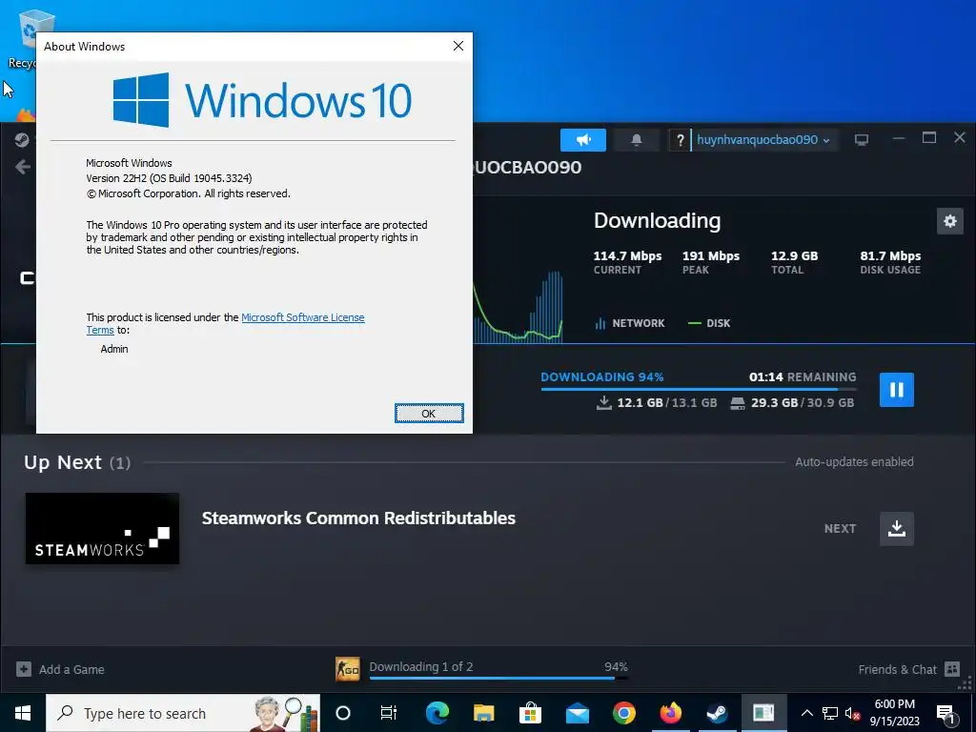Viewport: 976px width, 732px height.
Task: Open Mail app from taskbar
Action: 577,713
